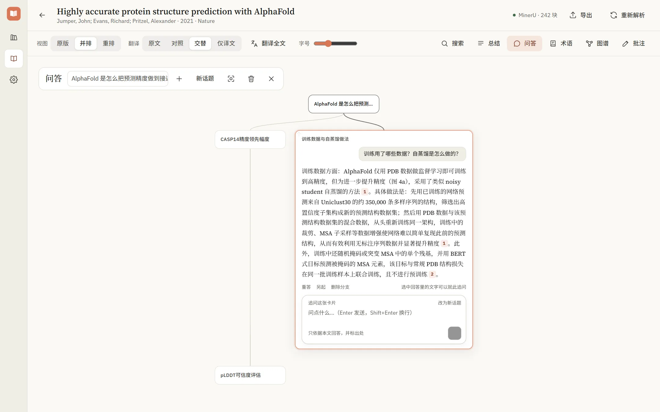Open the library bookshelf icon in the sidebar
660x412 pixels.
[x=14, y=38]
